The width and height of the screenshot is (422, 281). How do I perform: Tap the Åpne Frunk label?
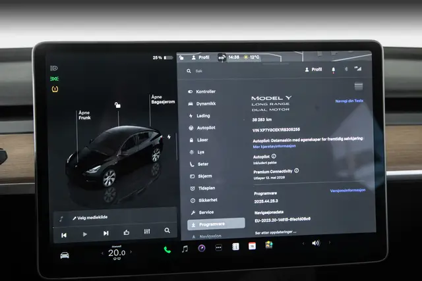84,115
